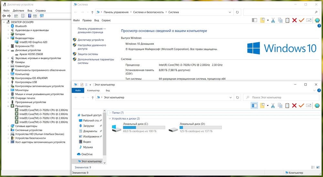The height and width of the screenshot is (177, 323).
Task: Click the up arrow in System window navigation bar
Action: pyautogui.click(x=92, y=12)
